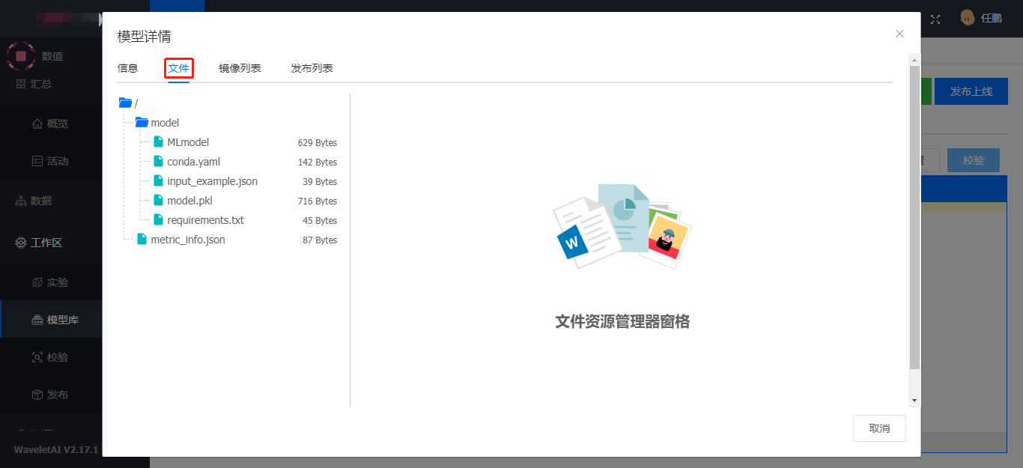Click the 校验 button behind dialog
Viewport: 1023px width, 468px height.
[974, 160]
